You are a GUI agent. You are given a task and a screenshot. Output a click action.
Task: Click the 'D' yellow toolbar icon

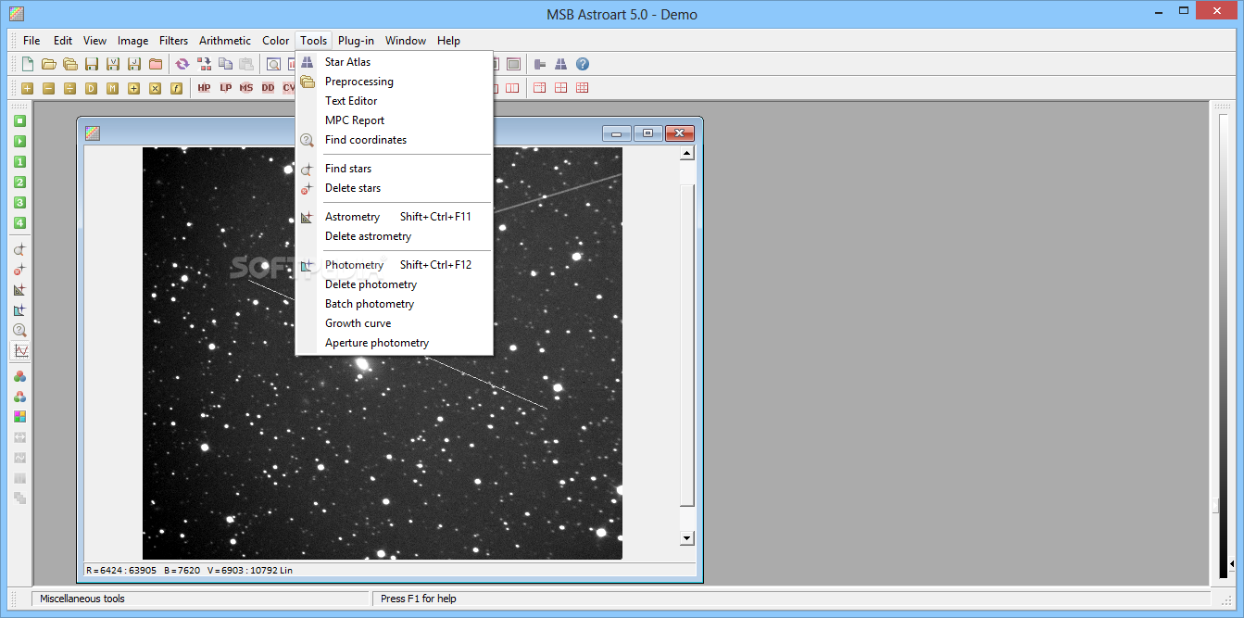click(91, 88)
